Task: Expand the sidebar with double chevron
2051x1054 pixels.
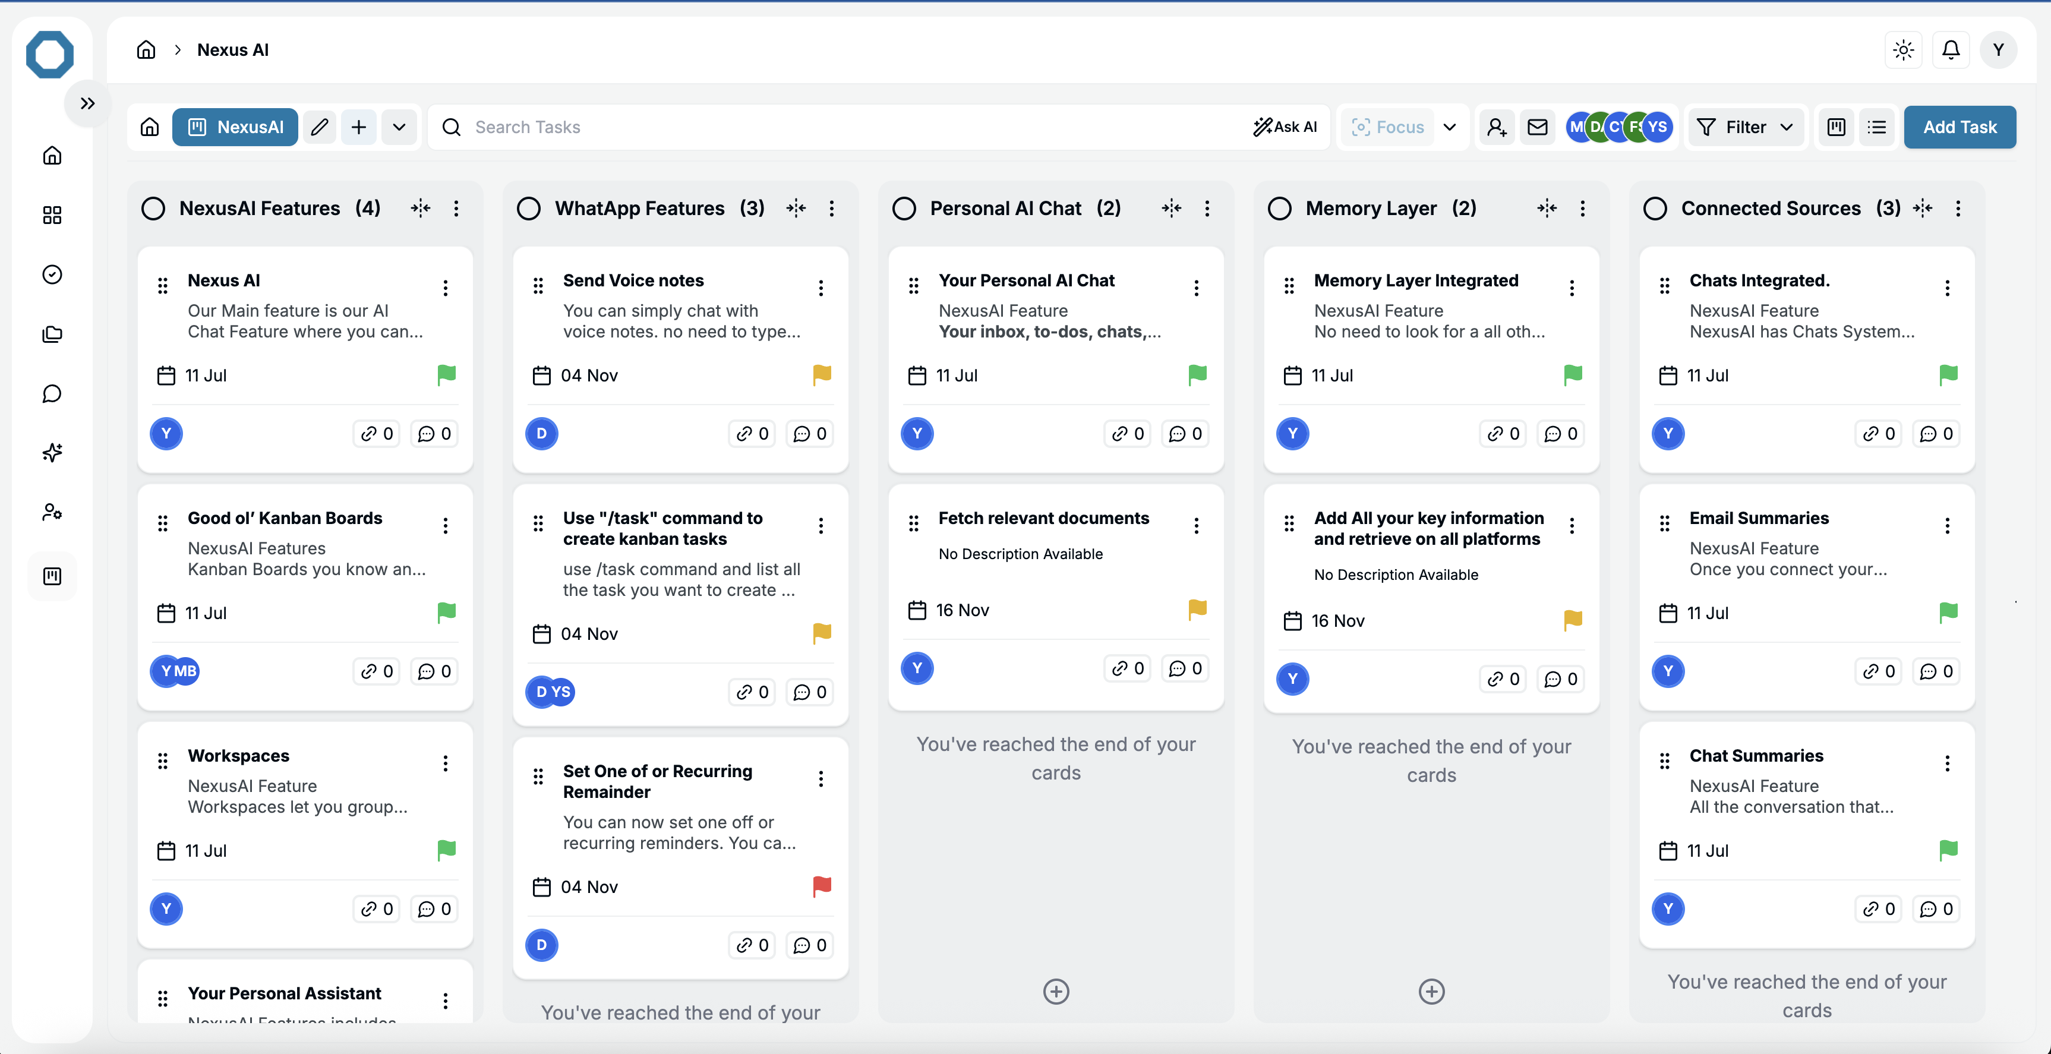Action: 87,103
